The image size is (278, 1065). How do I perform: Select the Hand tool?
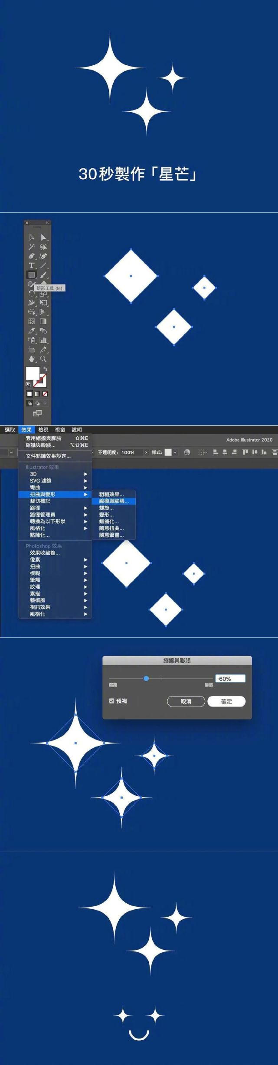(32, 359)
